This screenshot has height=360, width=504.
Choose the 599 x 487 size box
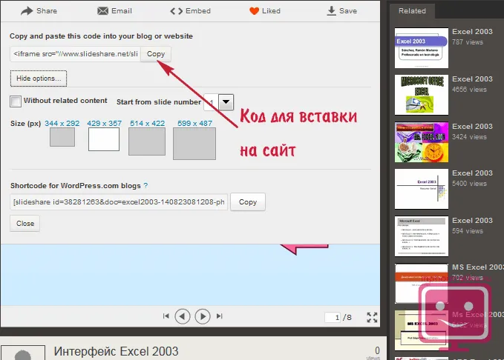pos(194,144)
